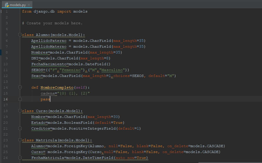Image resolution: width=262 pixels, height=163 pixels.
Task: Click the Python file icon on models.py tab
Action: click(x=7, y=5)
